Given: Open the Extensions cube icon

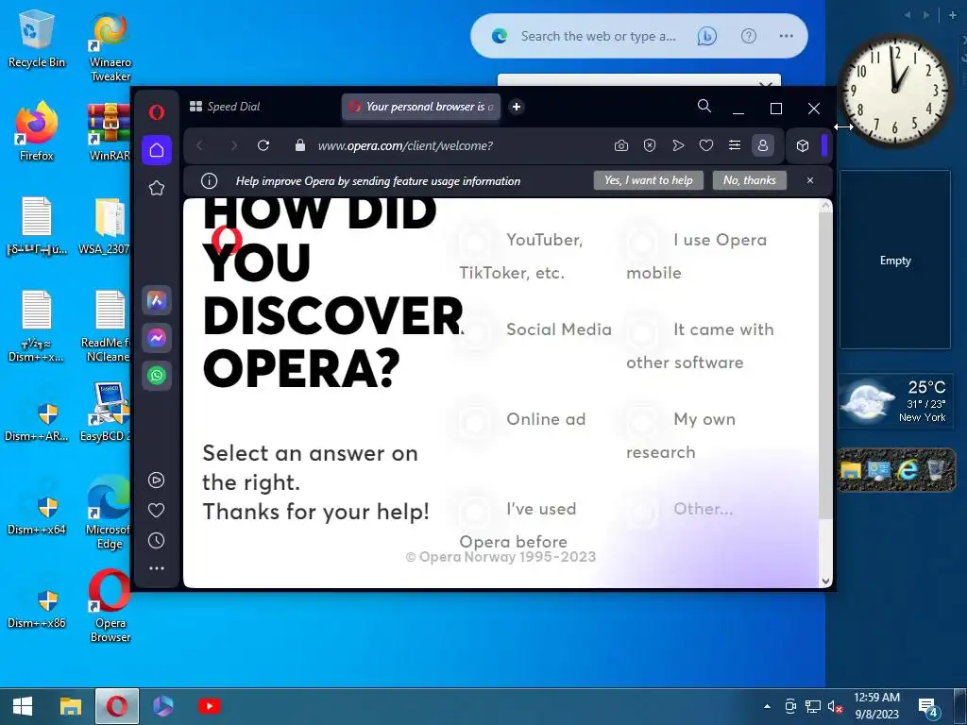Looking at the screenshot, I should 803,145.
